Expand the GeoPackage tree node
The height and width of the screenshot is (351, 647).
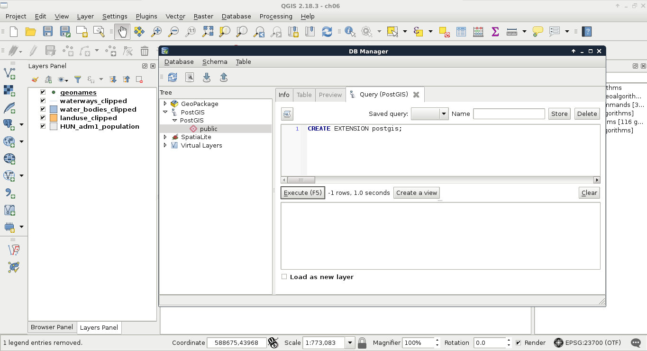[165, 104]
